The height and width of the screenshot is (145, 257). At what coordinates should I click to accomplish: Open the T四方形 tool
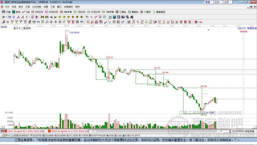click(x=80, y=12)
